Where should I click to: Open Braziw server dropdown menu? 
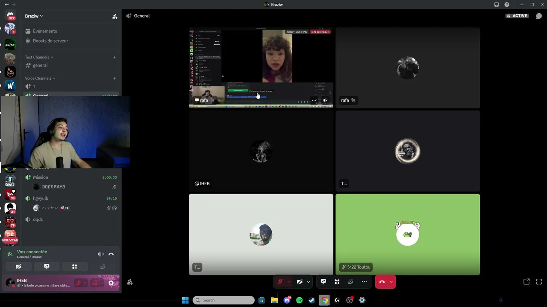point(34,16)
